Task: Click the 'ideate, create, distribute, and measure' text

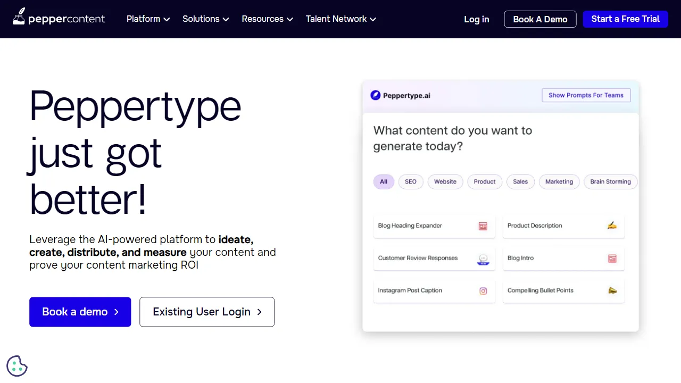Action: click(x=142, y=246)
